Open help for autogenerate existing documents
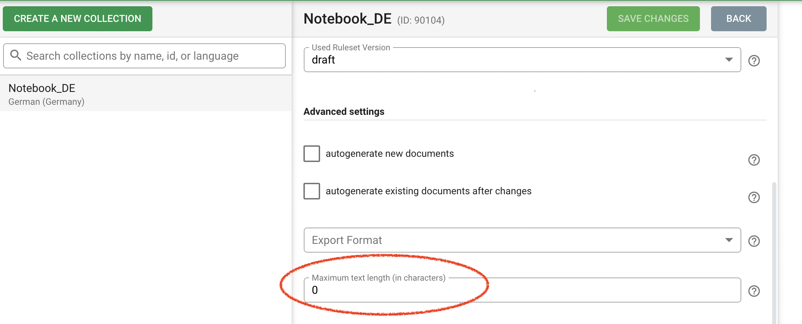The width and height of the screenshot is (802, 324). [754, 197]
